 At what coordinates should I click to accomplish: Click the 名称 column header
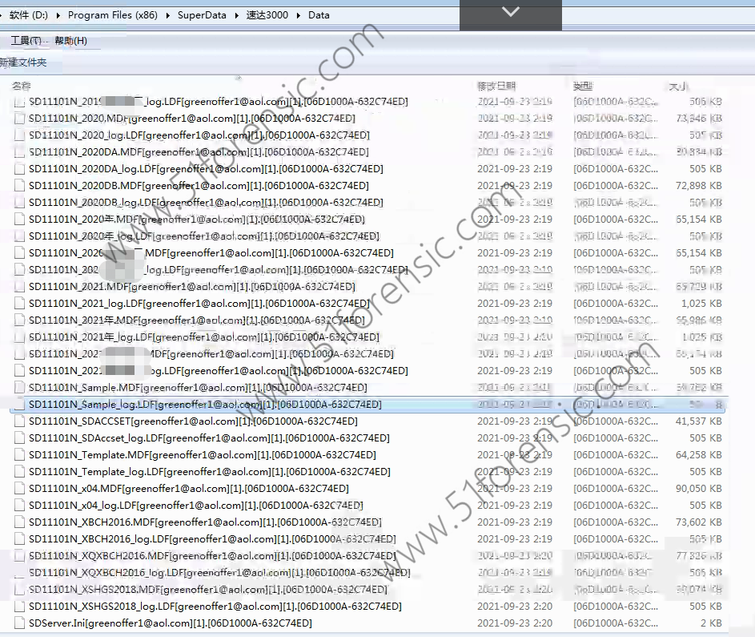(22, 86)
